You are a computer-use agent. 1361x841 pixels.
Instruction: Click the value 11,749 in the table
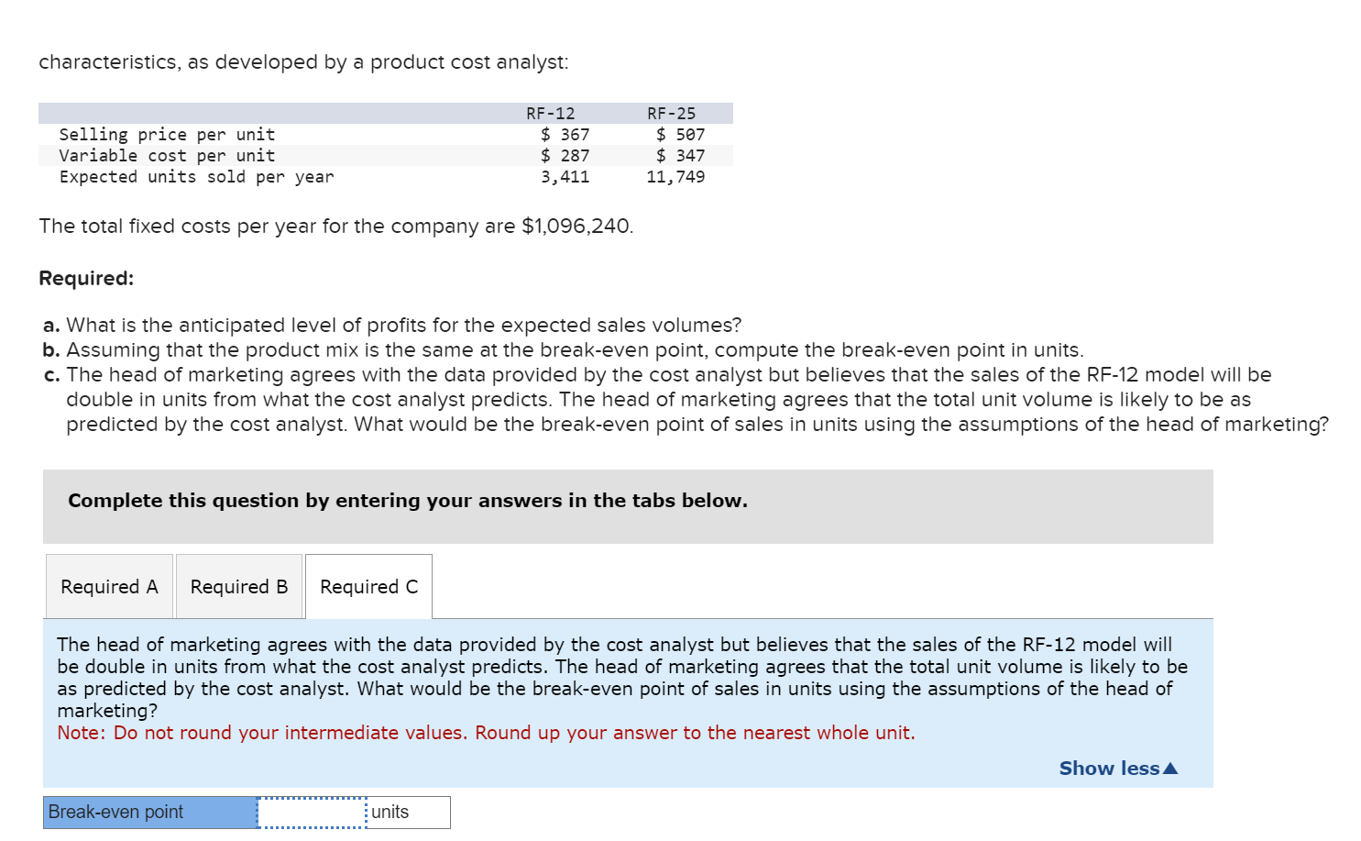(675, 176)
